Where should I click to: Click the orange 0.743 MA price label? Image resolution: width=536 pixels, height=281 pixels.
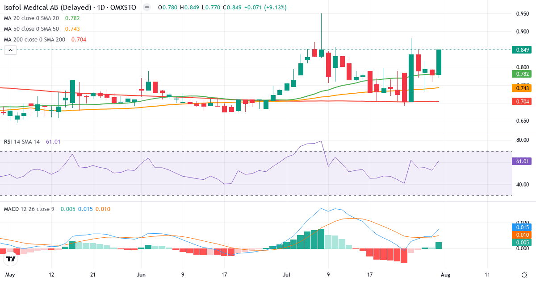click(x=522, y=88)
